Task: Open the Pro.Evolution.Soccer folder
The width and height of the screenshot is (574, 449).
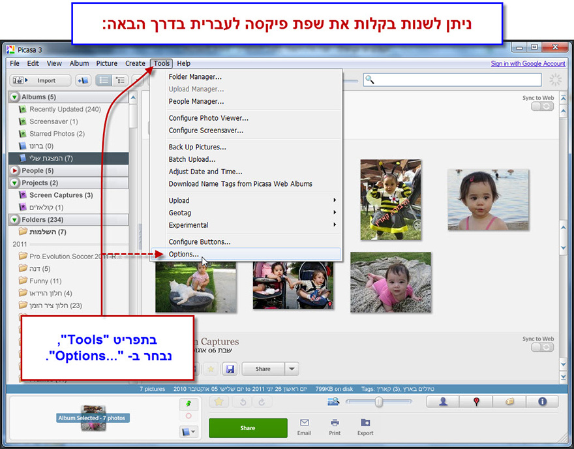Action: (x=68, y=256)
